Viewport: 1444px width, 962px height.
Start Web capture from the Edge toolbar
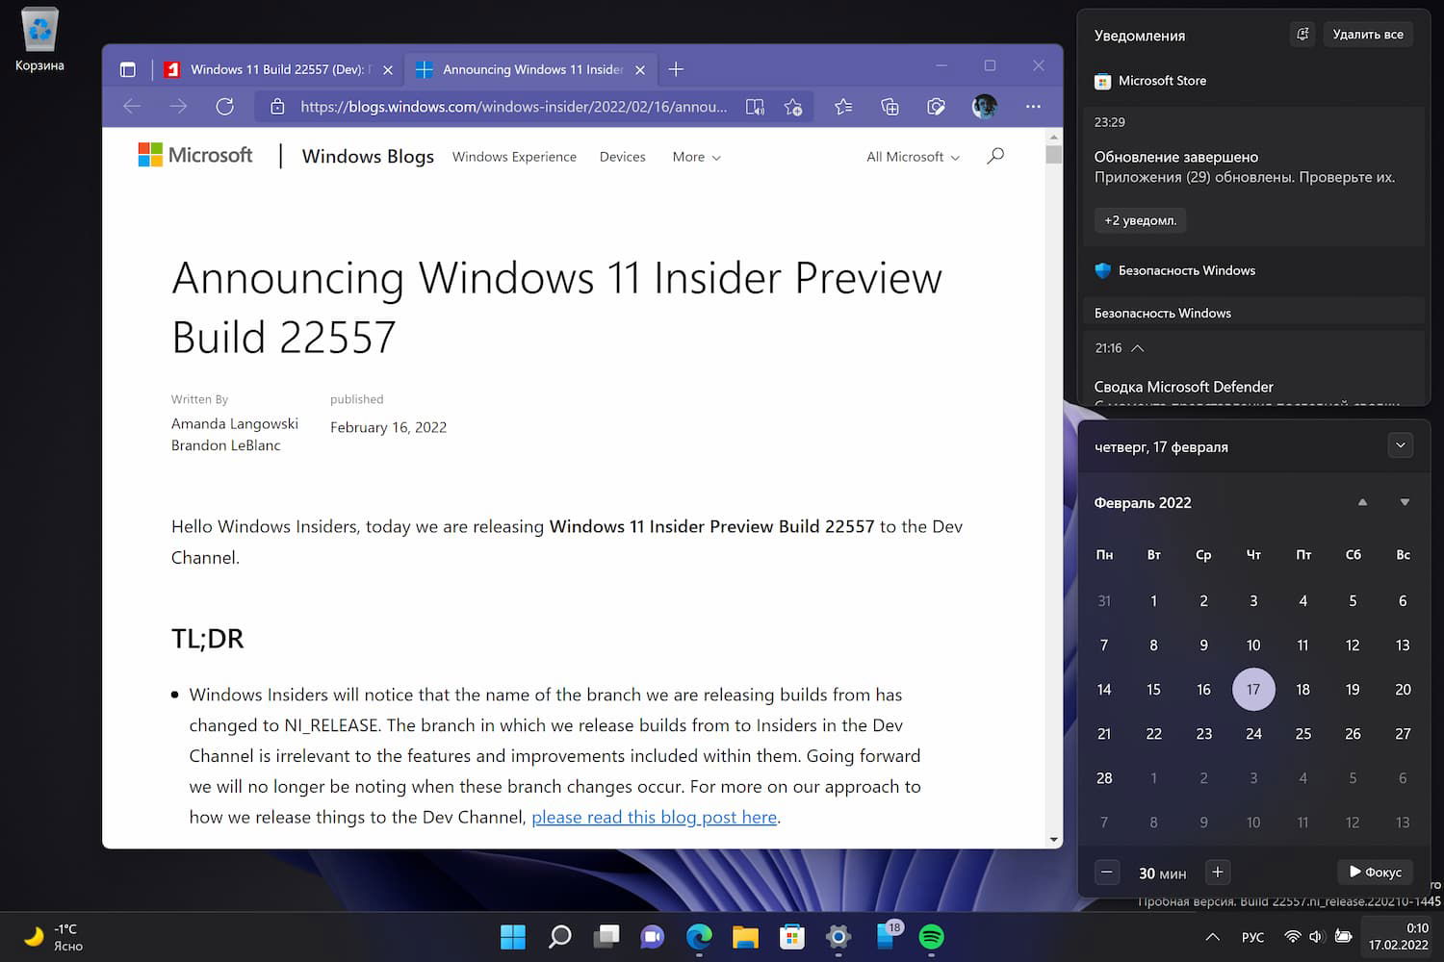(936, 107)
